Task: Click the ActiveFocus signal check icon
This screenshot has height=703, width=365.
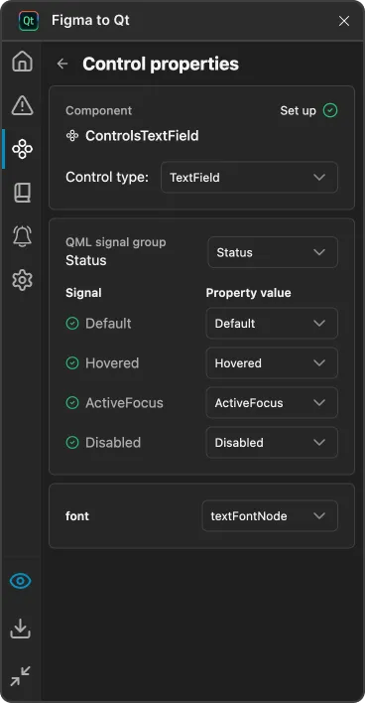Action: tap(72, 402)
